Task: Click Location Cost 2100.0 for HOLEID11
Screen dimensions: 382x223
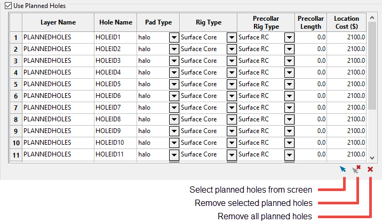Action: click(x=346, y=154)
